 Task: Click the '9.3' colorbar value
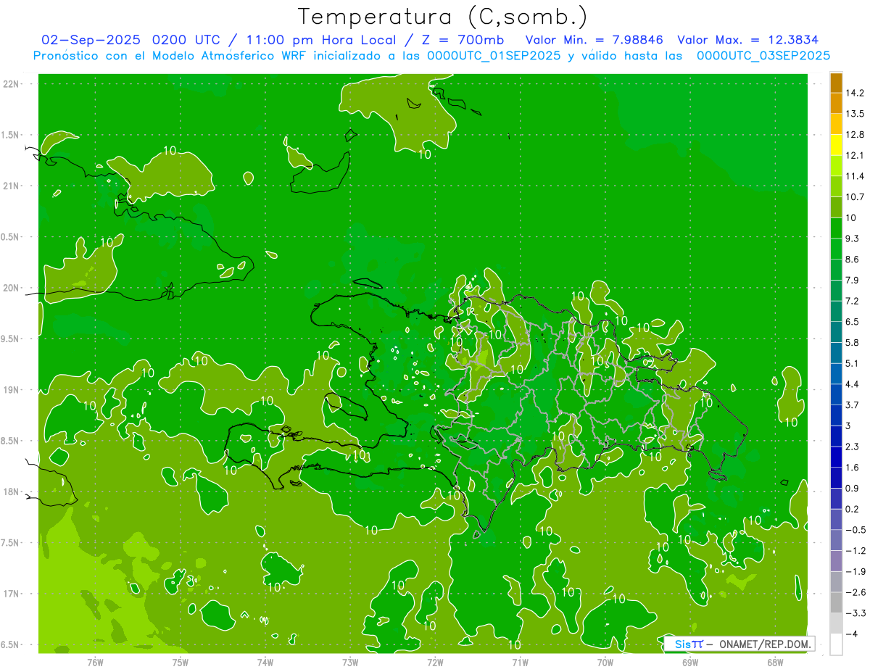[x=853, y=238]
